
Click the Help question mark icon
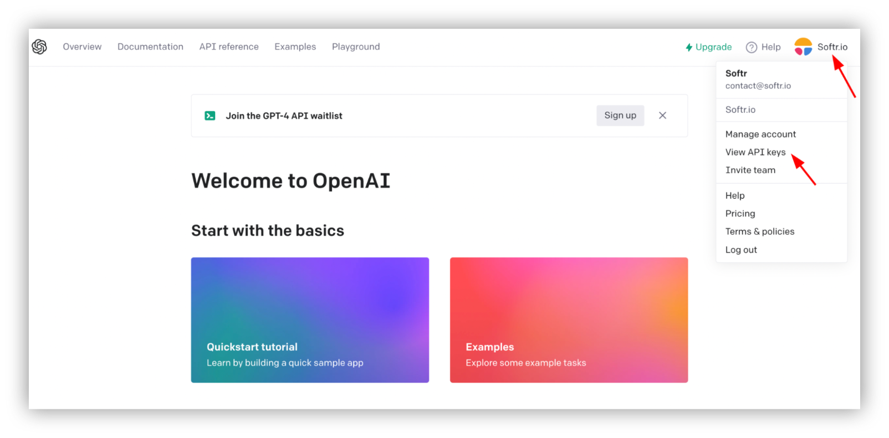tap(752, 48)
